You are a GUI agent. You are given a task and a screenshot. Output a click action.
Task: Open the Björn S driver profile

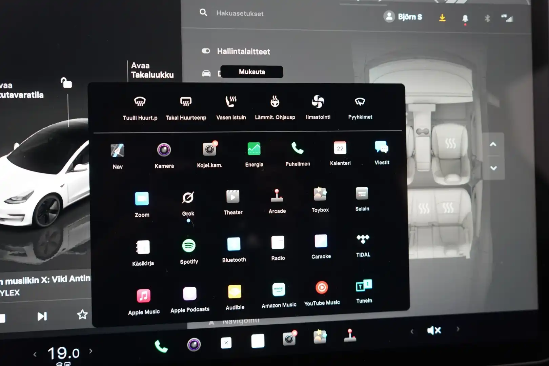tap(403, 16)
